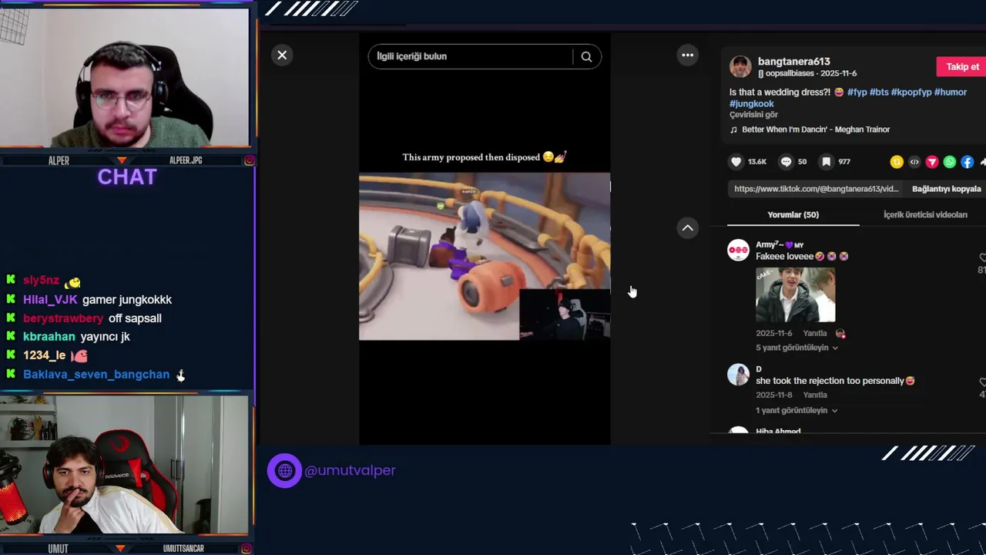Click the TikTok video URL field

point(817,189)
